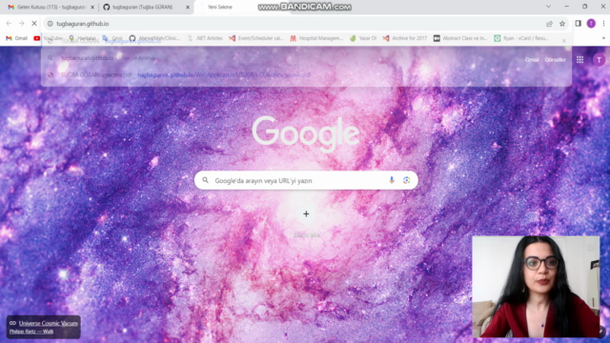Close the tugbaguran GitHub tab
This screenshot has width=610, height=343.
pyautogui.click(x=188, y=7)
